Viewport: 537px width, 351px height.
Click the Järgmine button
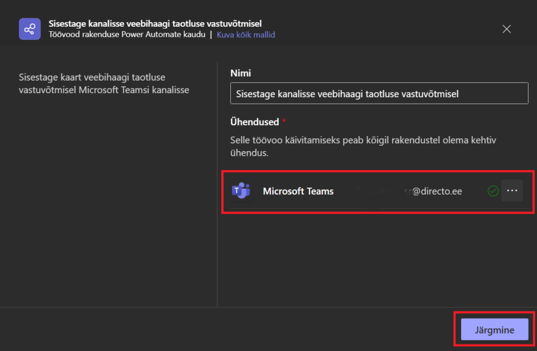[494, 330]
